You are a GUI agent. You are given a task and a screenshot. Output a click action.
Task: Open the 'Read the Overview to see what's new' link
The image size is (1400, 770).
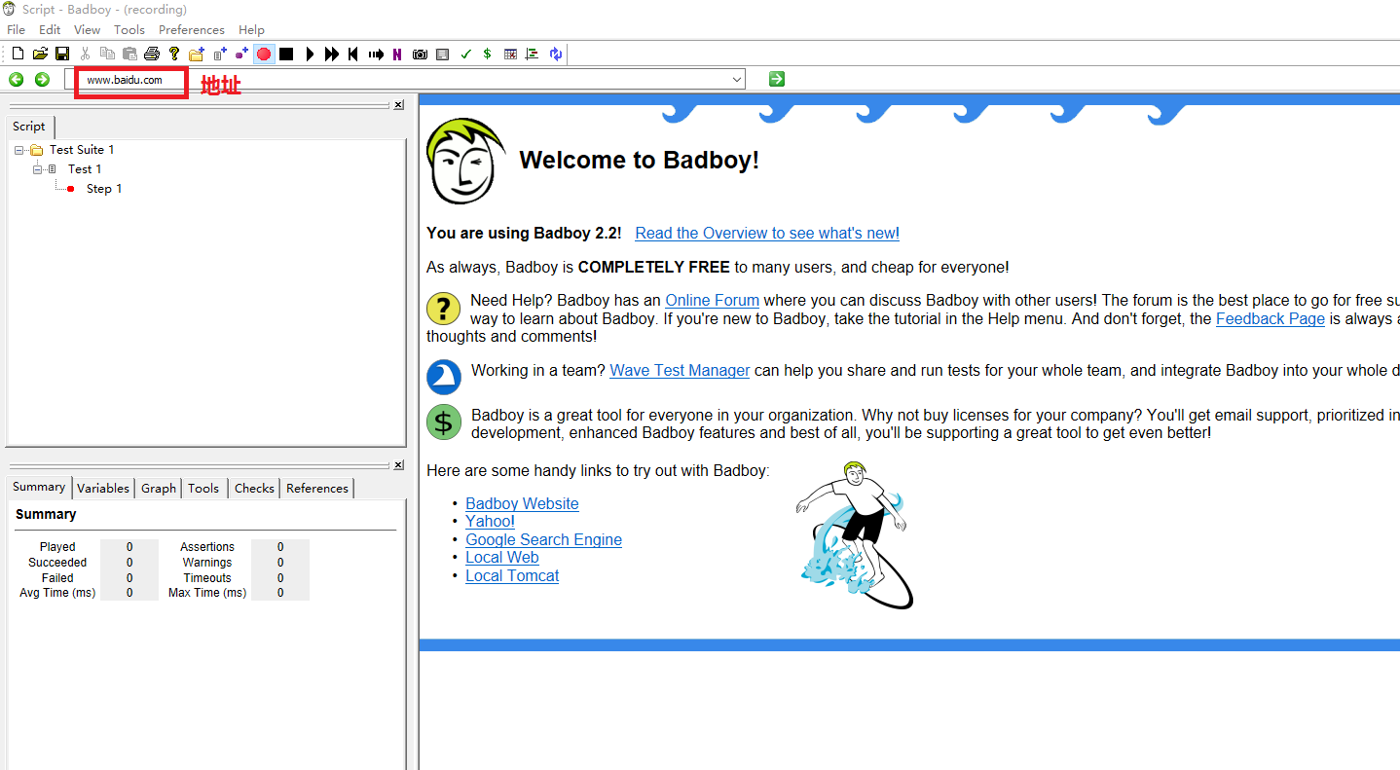(x=767, y=234)
